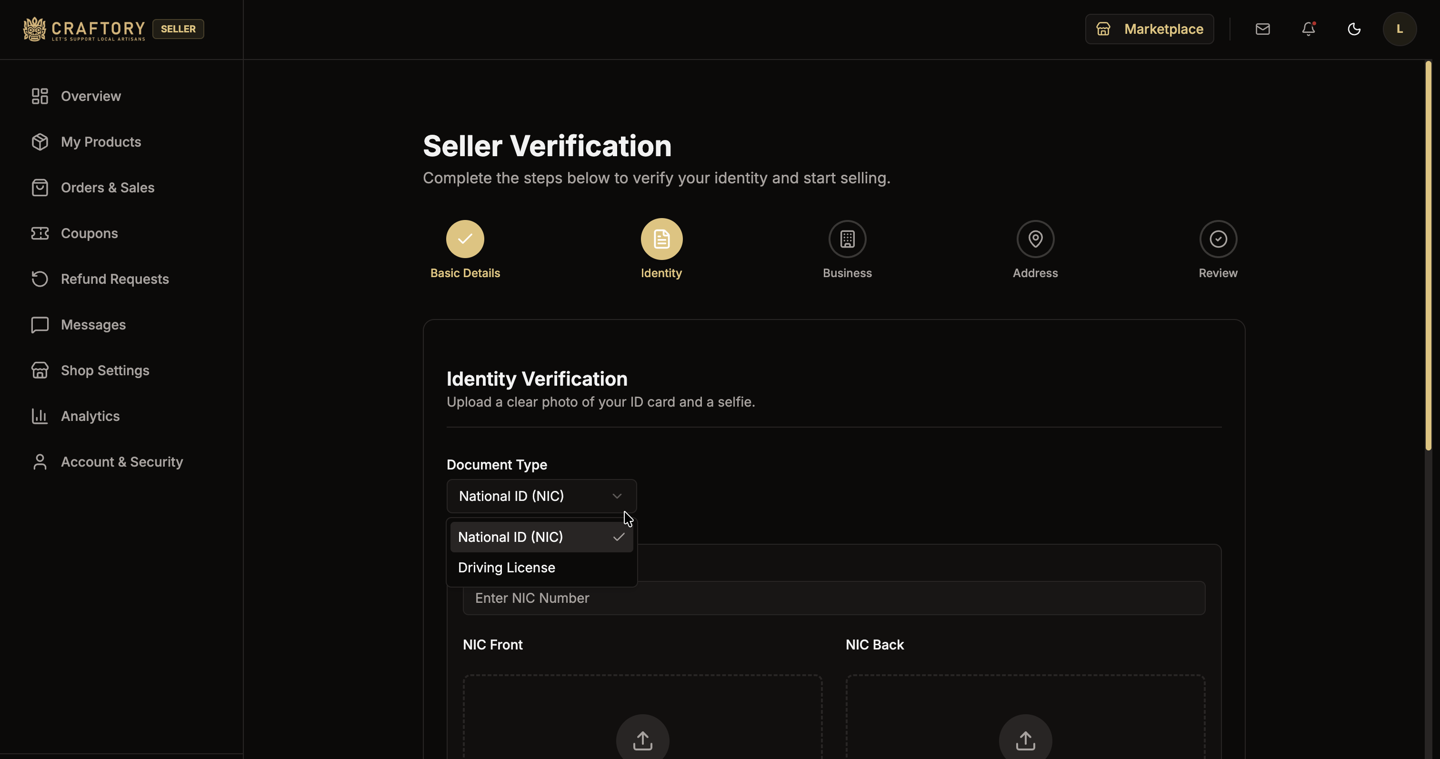Open Account & Security settings
The height and width of the screenshot is (759, 1440).
pyautogui.click(x=39, y=462)
